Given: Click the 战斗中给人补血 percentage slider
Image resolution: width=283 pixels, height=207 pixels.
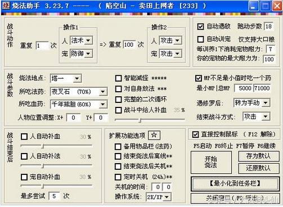Looking at the screenshot, I should click(150, 119).
